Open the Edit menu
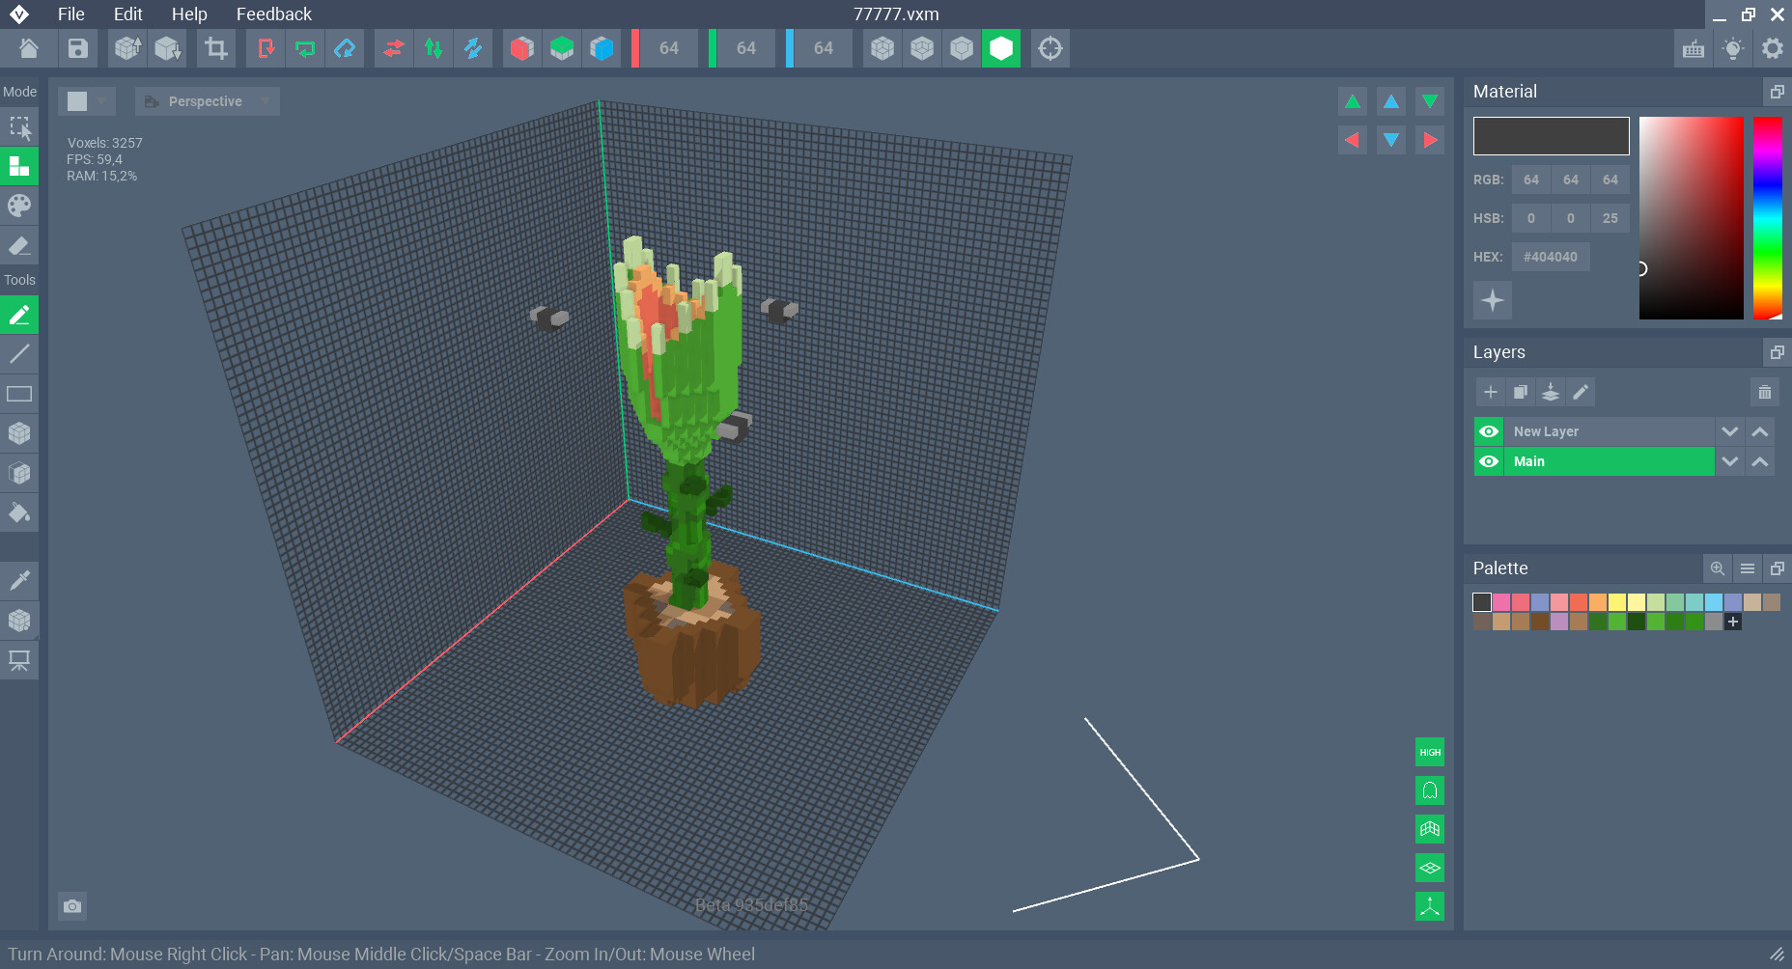1792x969 pixels. tap(128, 14)
